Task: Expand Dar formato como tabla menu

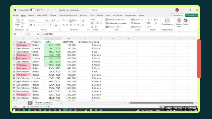Action: pos(116,23)
